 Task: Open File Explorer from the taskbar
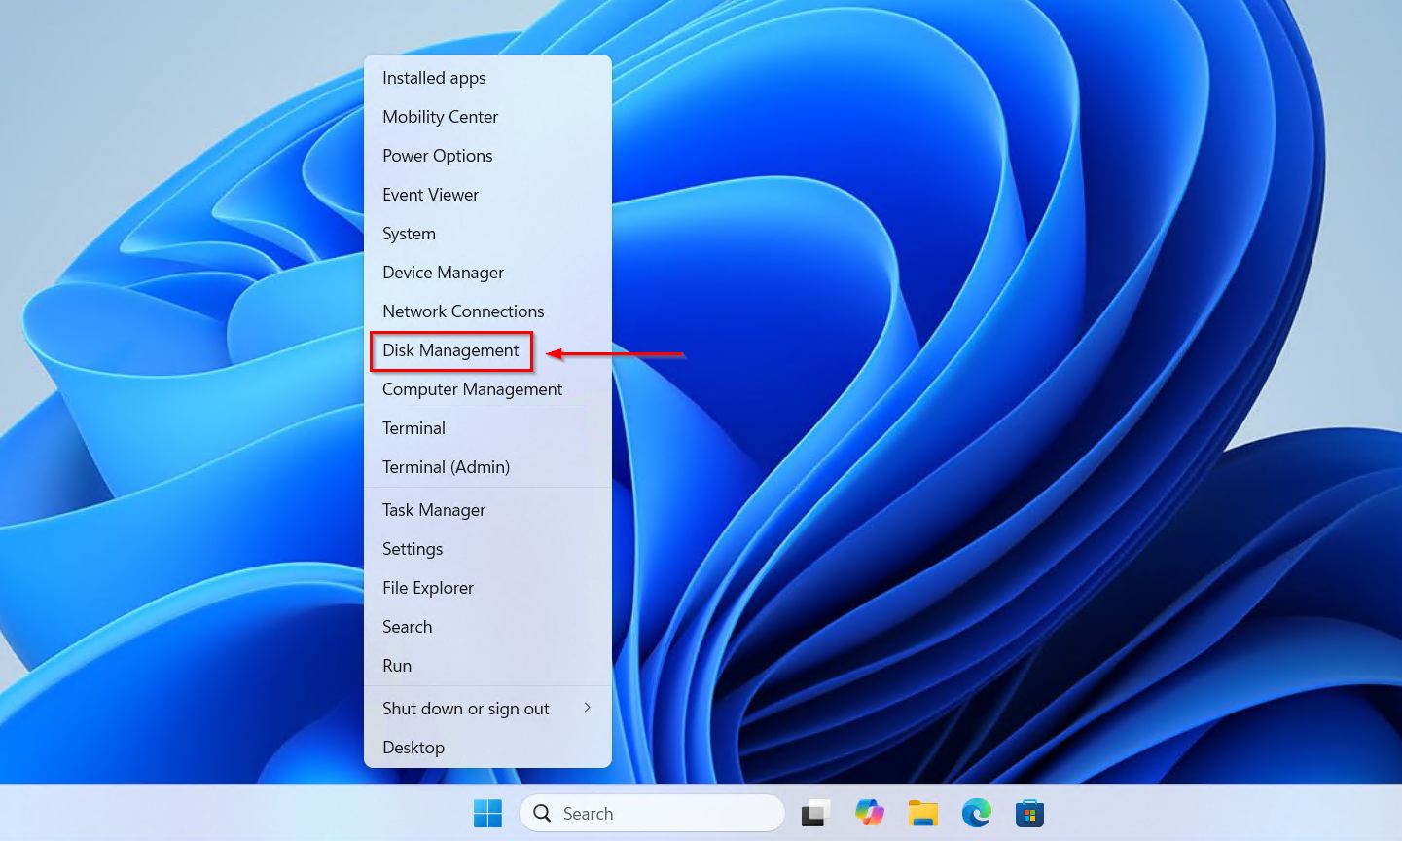click(922, 813)
